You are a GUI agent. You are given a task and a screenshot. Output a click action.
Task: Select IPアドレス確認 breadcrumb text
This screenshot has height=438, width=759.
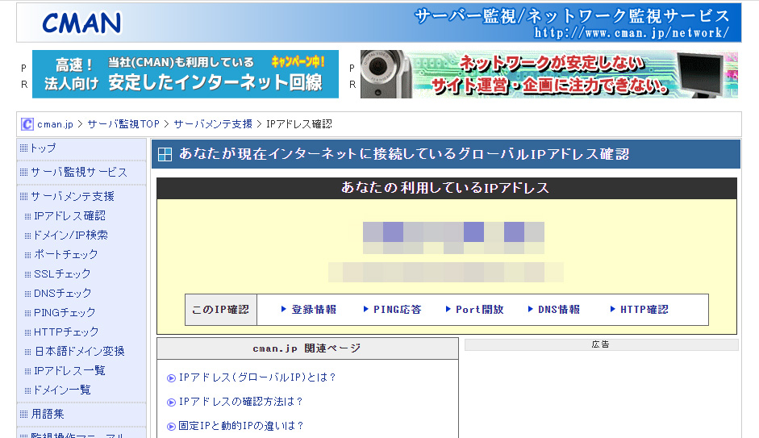click(299, 124)
